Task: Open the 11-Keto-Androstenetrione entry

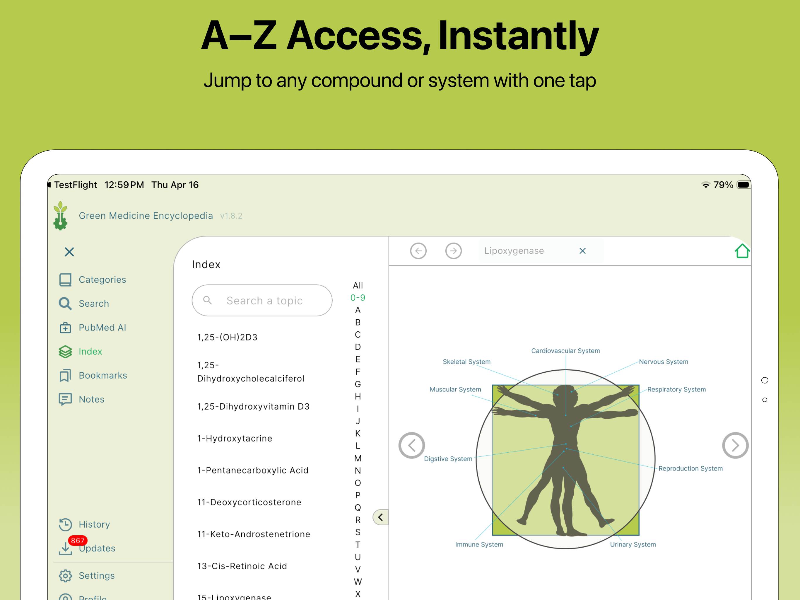Action: [x=253, y=534]
